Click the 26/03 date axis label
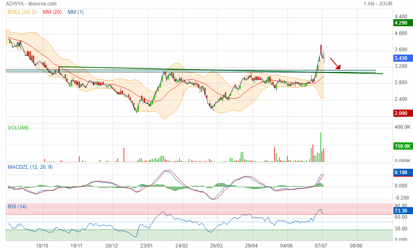Screen dimensions: 413x250 pyautogui.click(x=216, y=246)
